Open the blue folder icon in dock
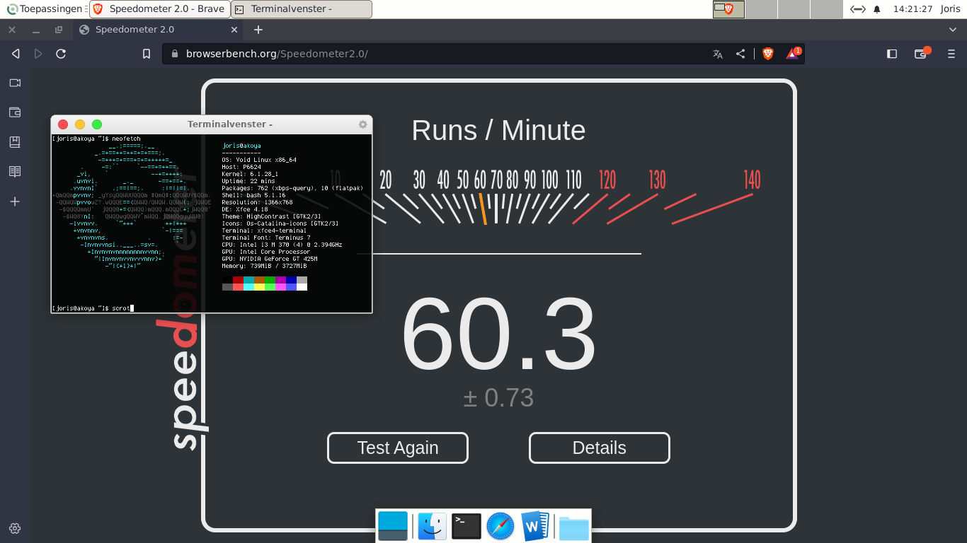Viewport: 967px width, 543px height. pos(573,527)
